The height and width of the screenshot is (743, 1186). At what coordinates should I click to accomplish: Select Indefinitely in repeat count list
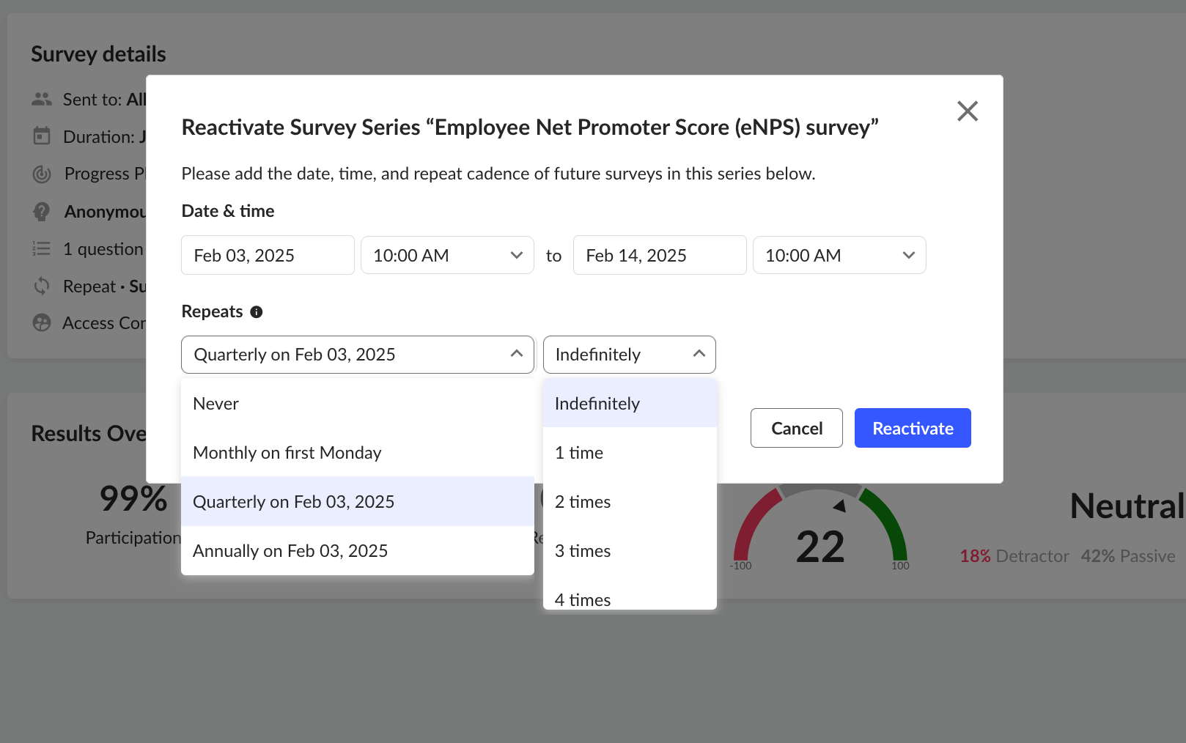pos(630,404)
